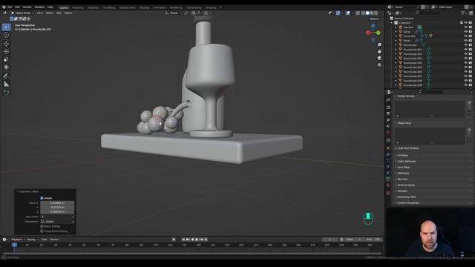
Task: Click the viewport pan hand icon
Action: click(x=379, y=51)
